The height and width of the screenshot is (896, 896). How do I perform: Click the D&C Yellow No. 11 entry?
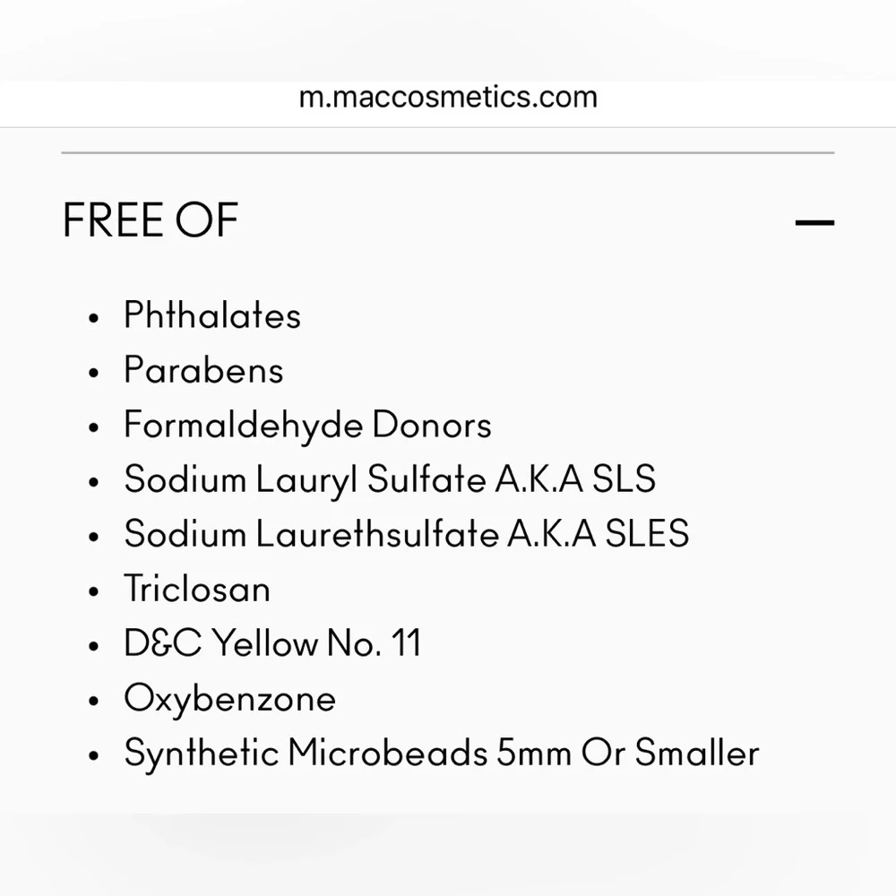[272, 643]
